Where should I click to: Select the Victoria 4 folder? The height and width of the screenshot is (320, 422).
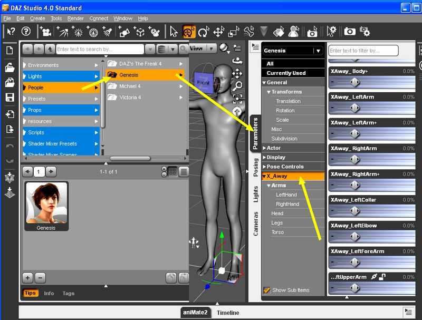point(145,98)
